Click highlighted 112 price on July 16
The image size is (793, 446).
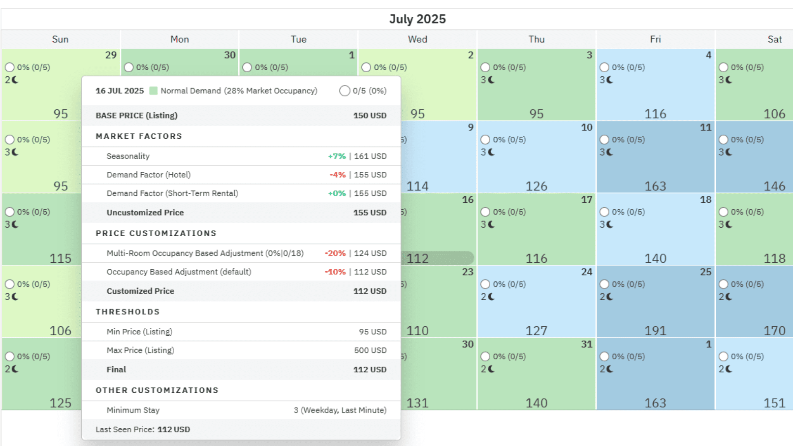coord(418,258)
